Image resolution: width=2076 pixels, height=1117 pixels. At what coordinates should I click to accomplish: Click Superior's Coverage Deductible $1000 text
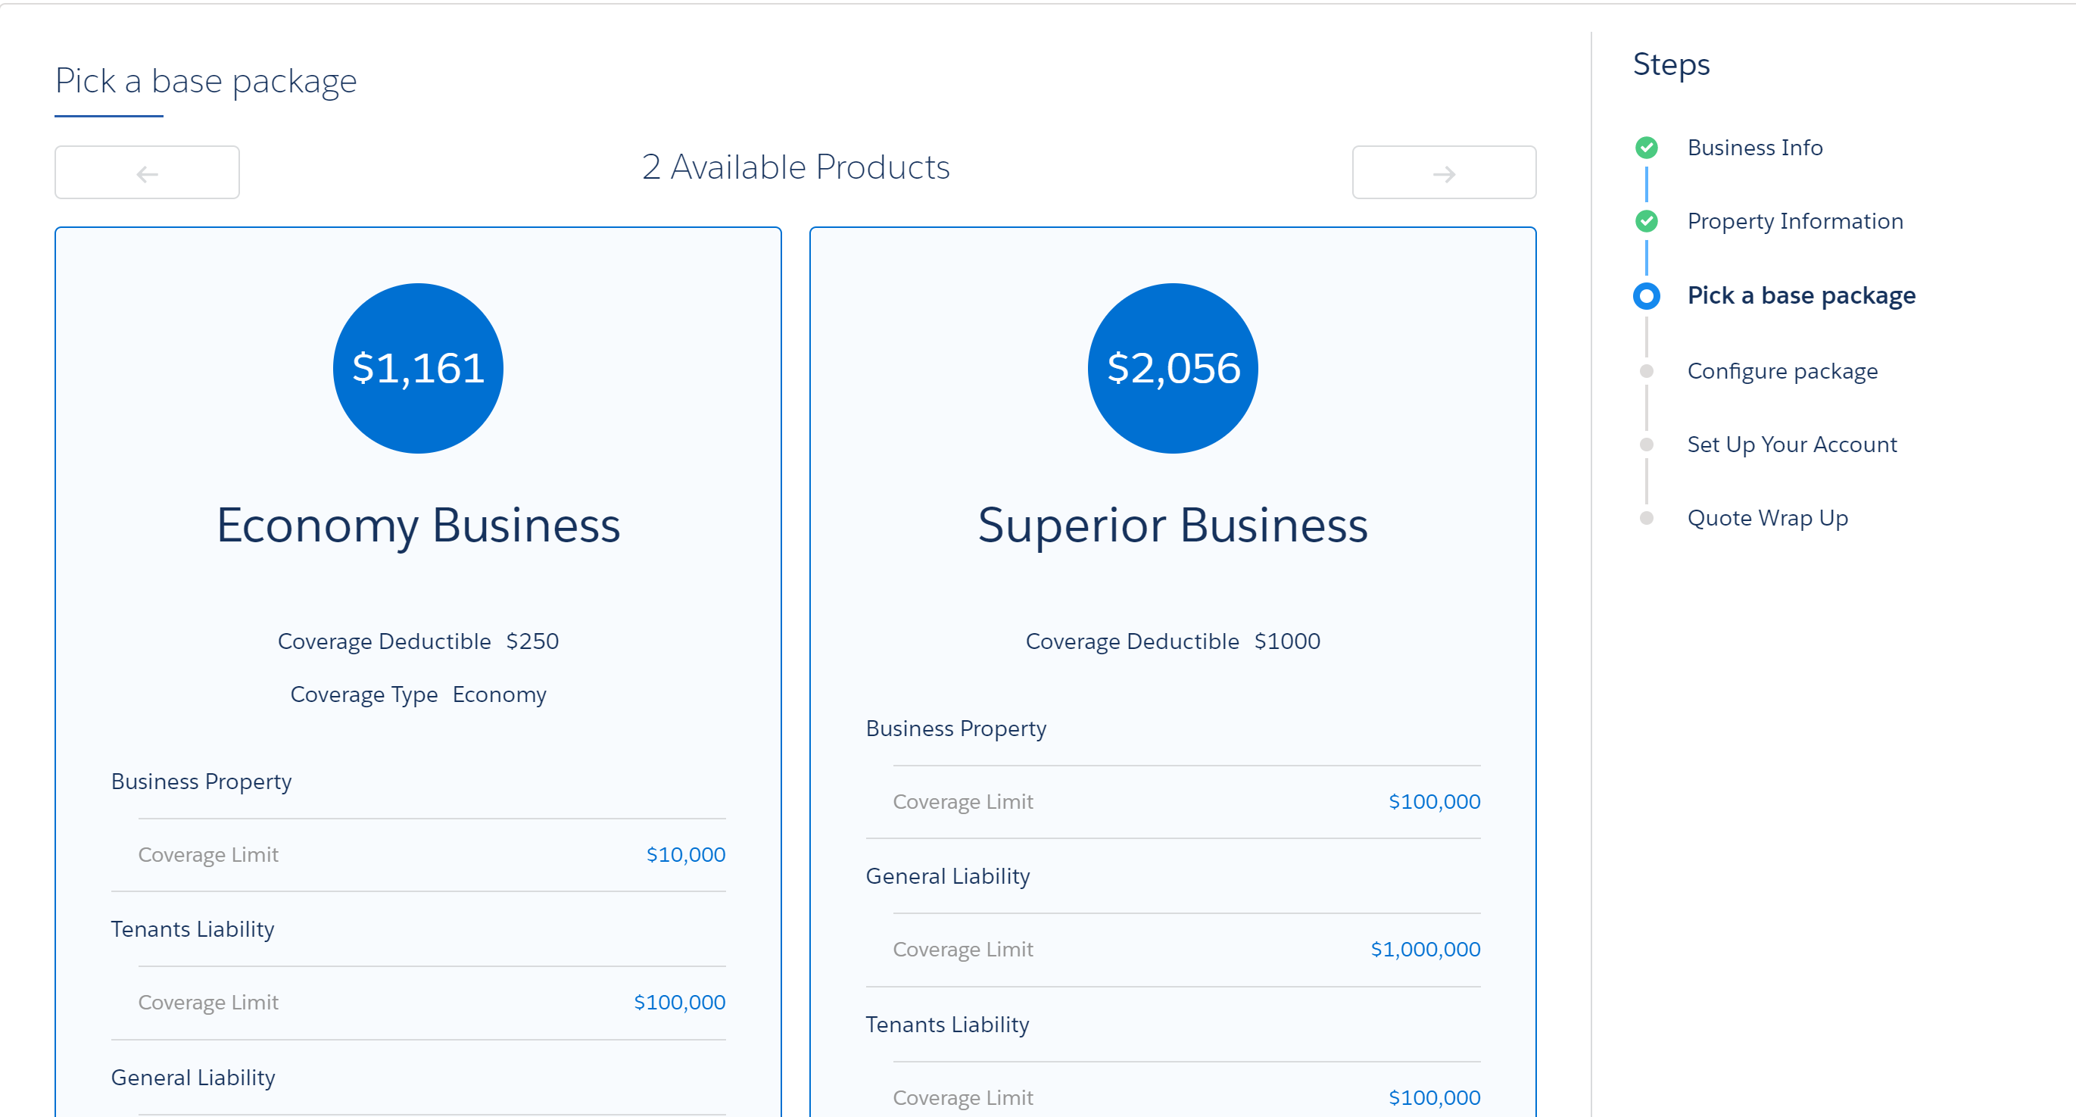(x=1173, y=641)
